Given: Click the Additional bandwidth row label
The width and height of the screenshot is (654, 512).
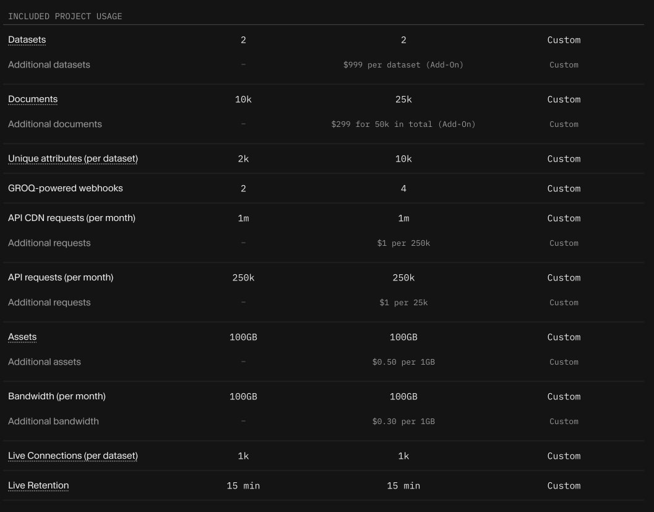Looking at the screenshot, I should tap(53, 421).
